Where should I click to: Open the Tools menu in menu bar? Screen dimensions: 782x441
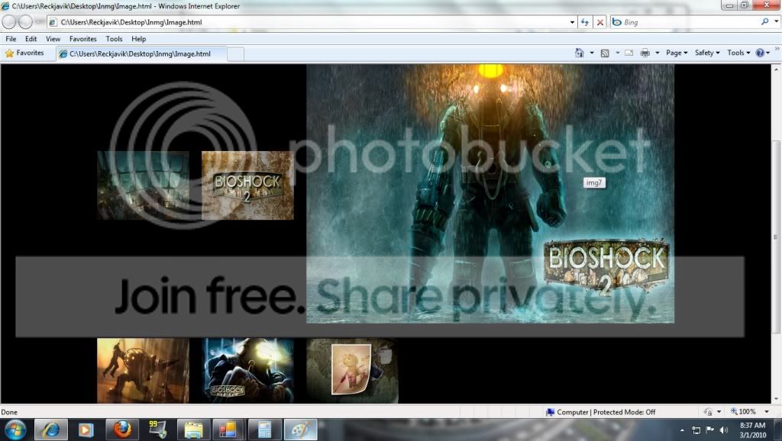pos(114,39)
